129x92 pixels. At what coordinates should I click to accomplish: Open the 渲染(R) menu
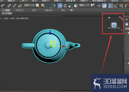115,1
